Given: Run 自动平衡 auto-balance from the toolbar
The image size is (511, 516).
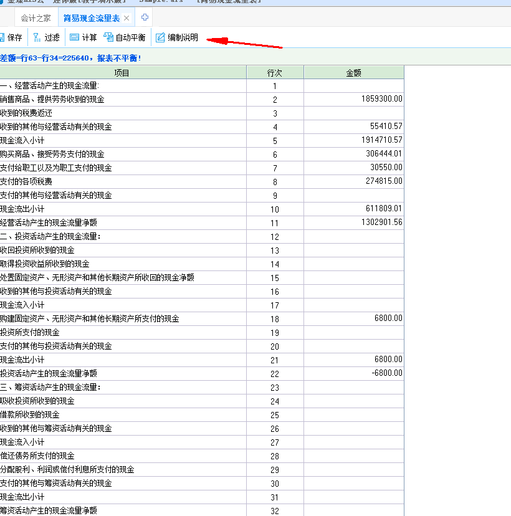Looking at the screenshot, I should (125, 37).
